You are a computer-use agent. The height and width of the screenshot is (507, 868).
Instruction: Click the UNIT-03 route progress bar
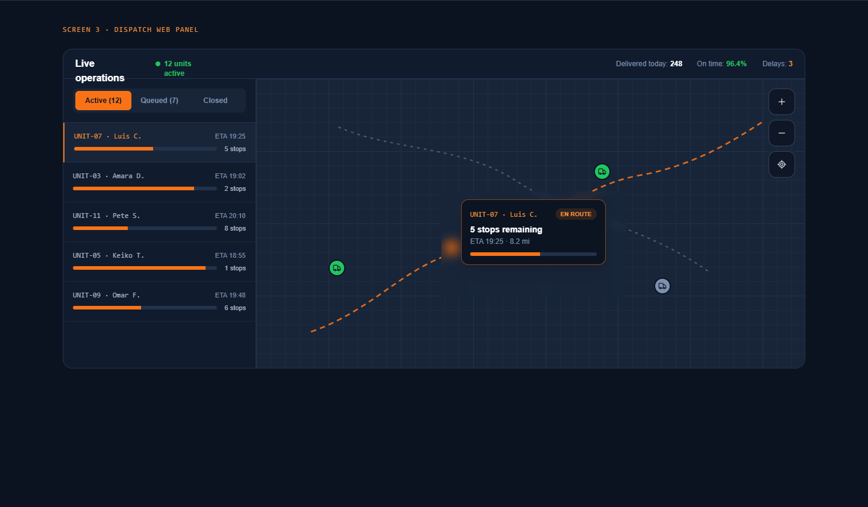click(x=145, y=188)
